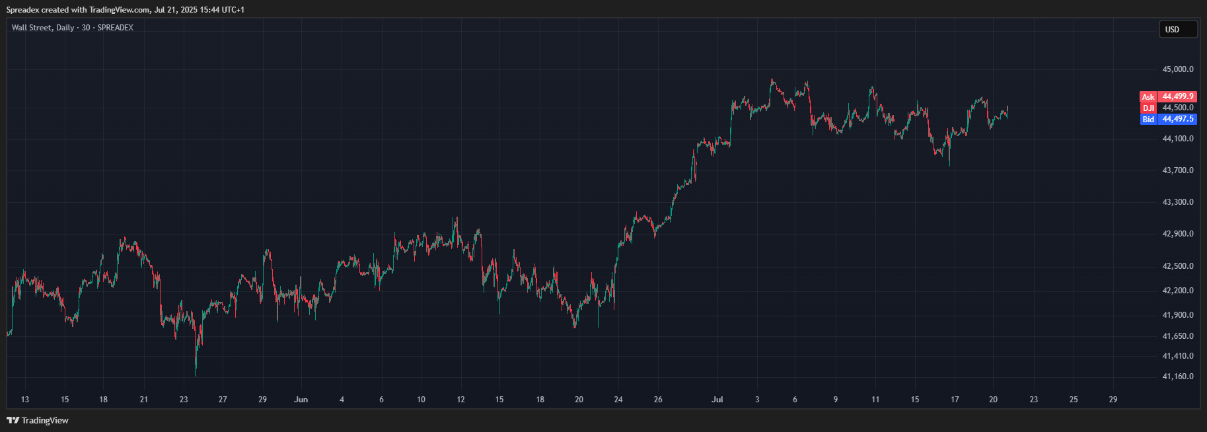Click the 42,500.0 price axis label
The width and height of the screenshot is (1207, 432).
[x=1178, y=266]
